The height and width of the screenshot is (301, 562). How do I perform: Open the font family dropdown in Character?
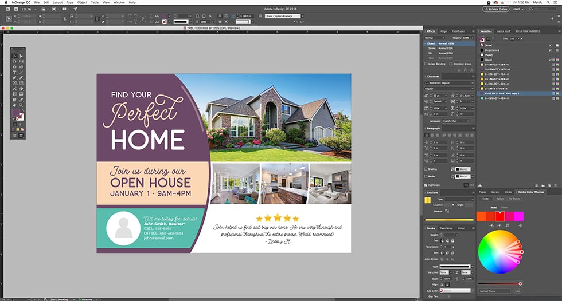pos(450,82)
